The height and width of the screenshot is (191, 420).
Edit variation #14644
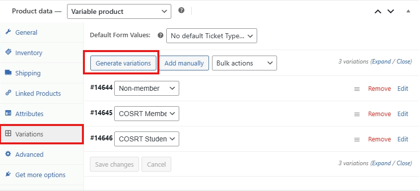pyautogui.click(x=403, y=88)
